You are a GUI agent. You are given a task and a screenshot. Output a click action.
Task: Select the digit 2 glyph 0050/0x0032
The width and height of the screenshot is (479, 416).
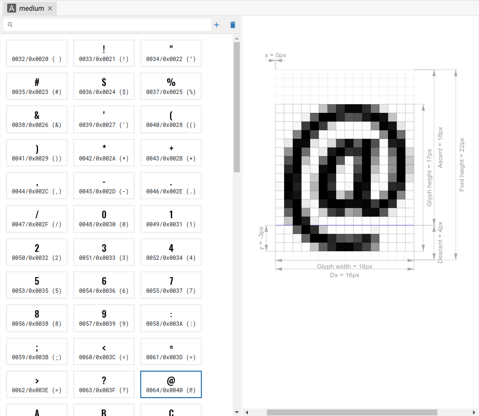37,252
